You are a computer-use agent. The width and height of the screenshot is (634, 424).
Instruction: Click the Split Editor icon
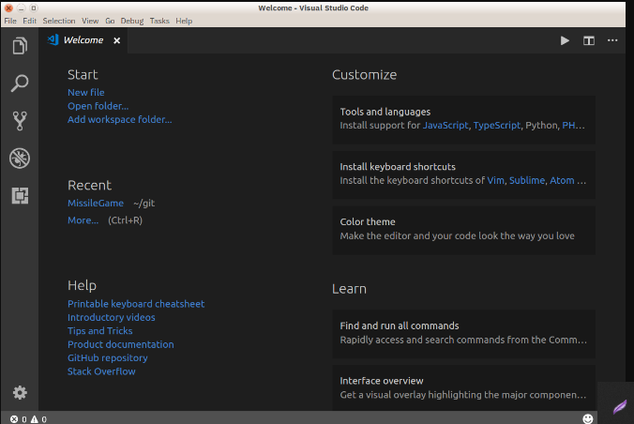click(x=589, y=40)
